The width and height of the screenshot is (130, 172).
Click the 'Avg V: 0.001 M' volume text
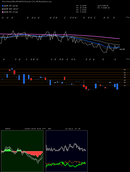103,6
